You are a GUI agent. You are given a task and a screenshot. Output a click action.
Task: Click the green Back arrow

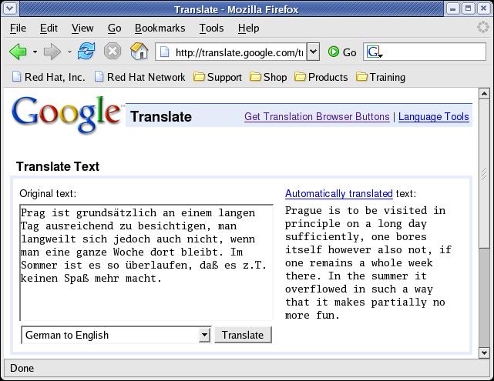point(18,52)
